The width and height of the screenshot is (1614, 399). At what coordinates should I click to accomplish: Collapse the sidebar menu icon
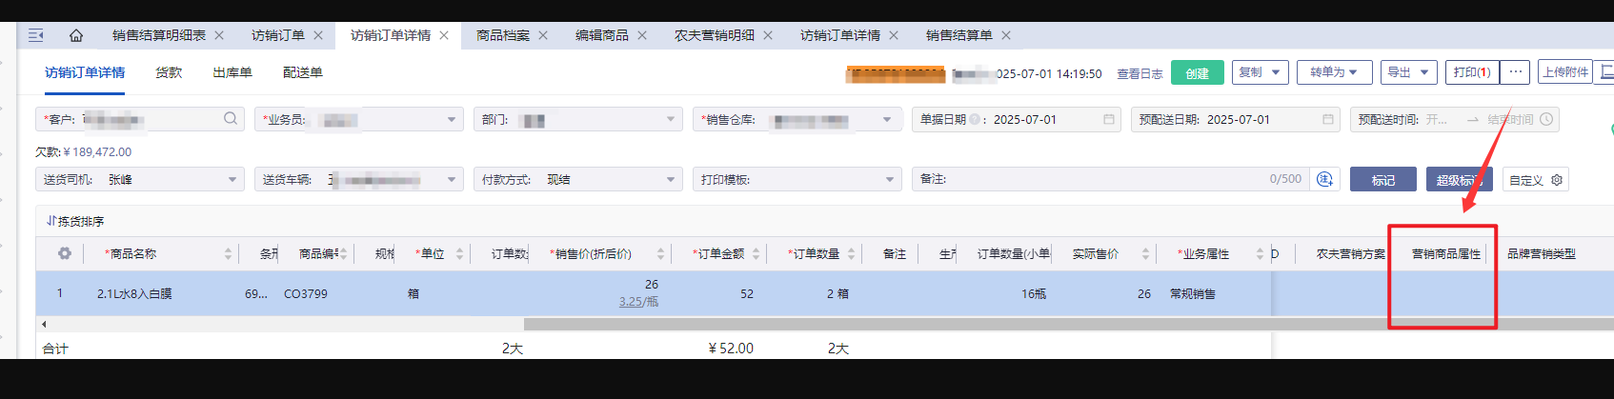36,35
